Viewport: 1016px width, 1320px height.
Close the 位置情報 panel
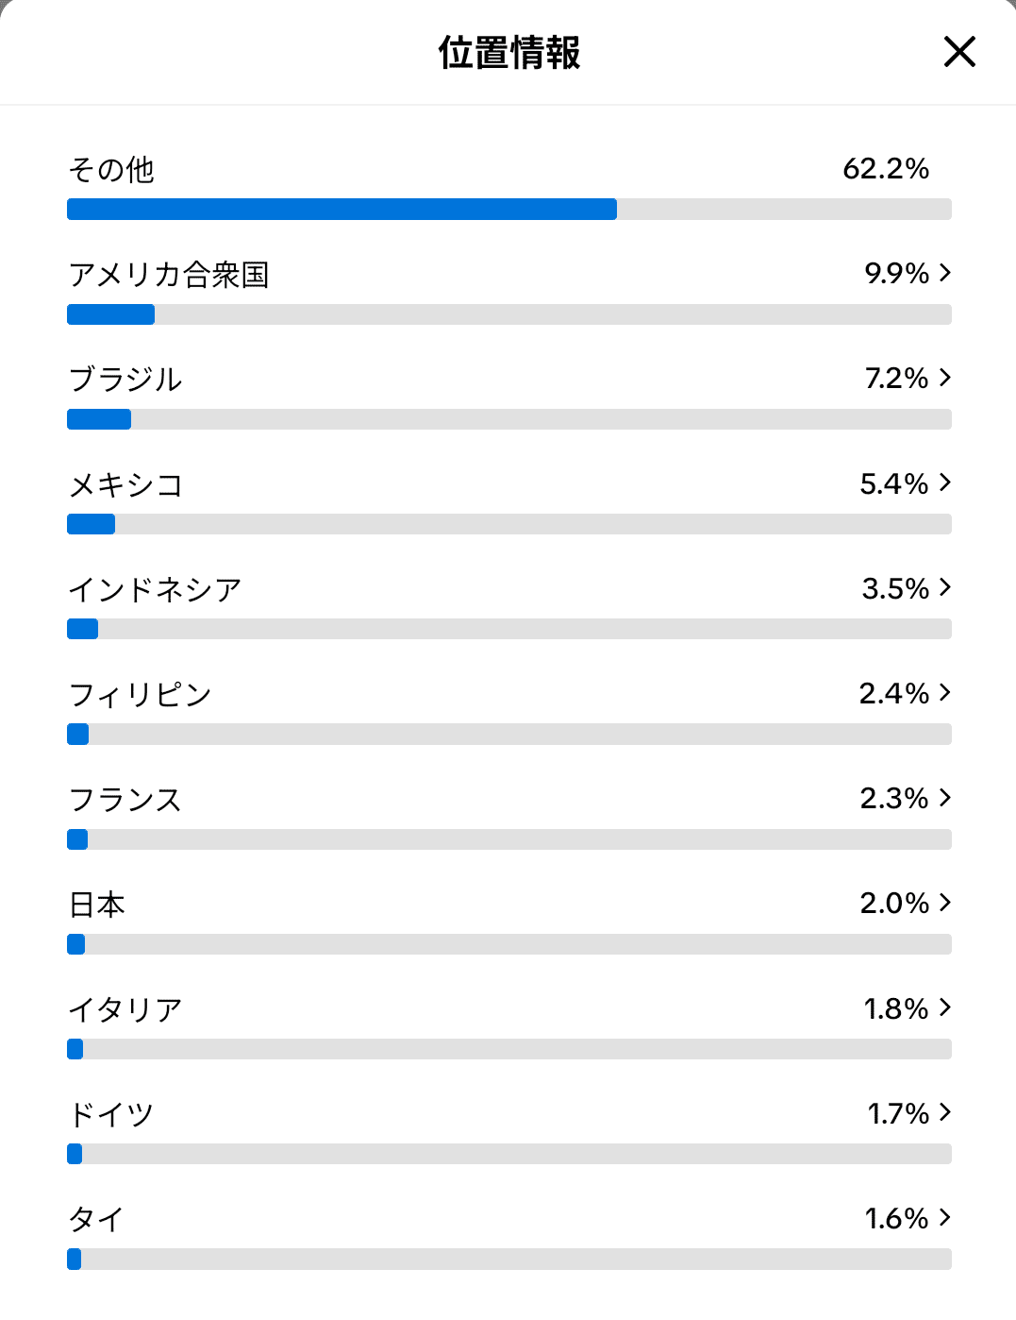point(959,53)
